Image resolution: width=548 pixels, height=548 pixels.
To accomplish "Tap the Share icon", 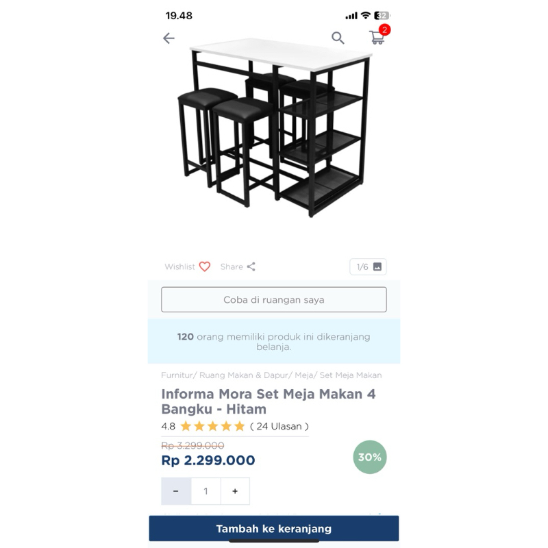I will click(251, 266).
